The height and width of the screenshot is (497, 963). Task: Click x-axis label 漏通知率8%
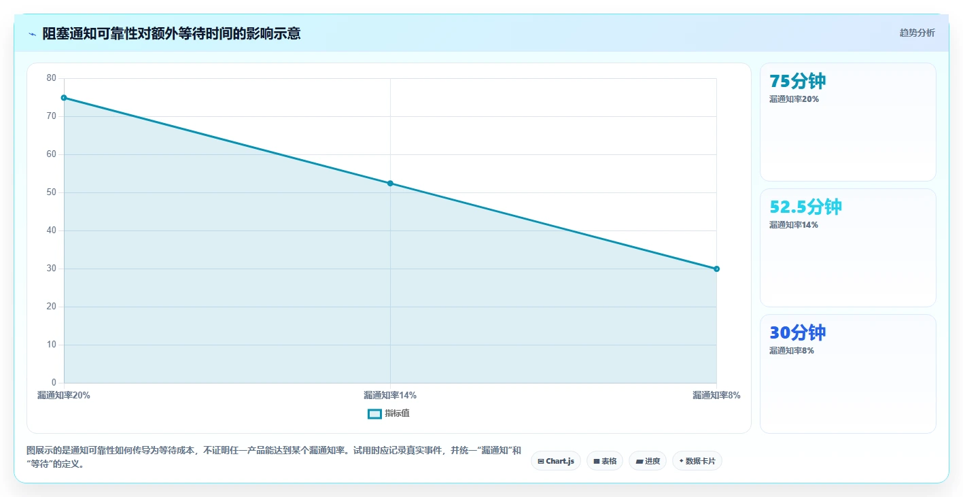[716, 395]
